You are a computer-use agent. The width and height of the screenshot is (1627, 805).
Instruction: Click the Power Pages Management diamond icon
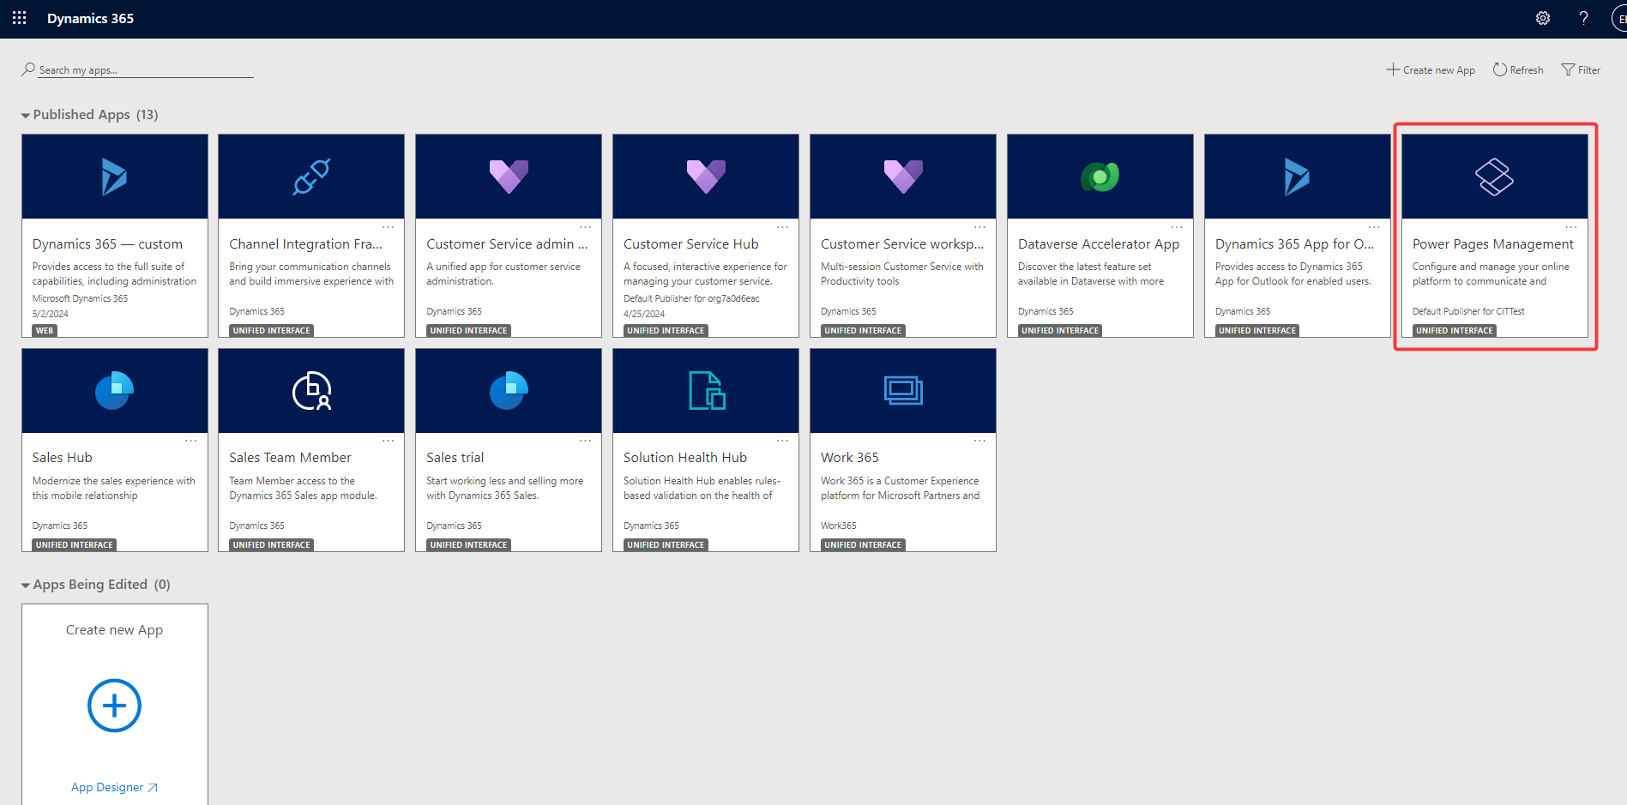[1494, 177]
